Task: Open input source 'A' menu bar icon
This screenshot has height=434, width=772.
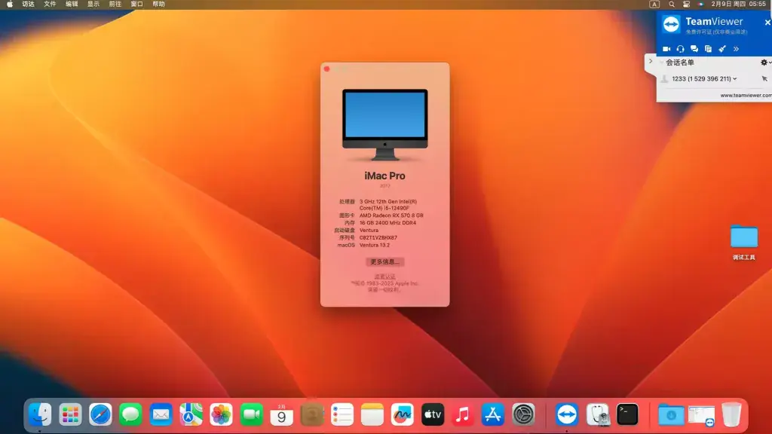Action: 654,4
